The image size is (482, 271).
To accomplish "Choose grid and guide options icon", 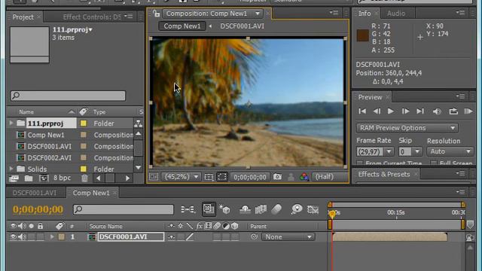I will [209, 177].
